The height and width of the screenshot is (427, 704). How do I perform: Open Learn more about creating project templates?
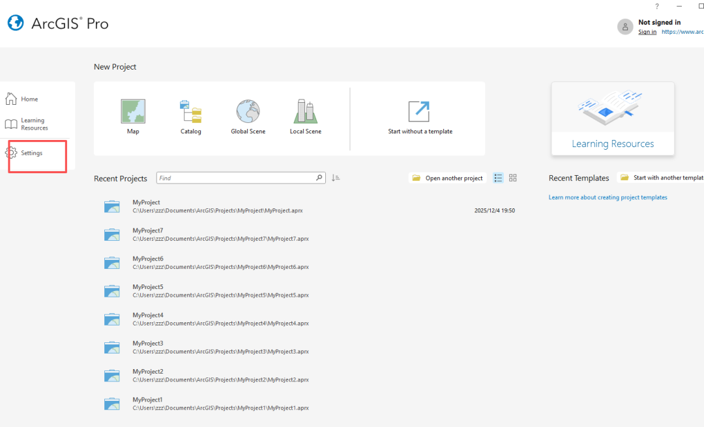[608, 197]
